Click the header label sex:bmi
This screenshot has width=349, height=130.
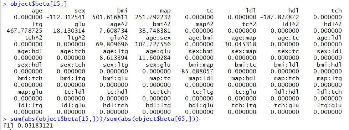pyautogui.click(x=201, y=51)
